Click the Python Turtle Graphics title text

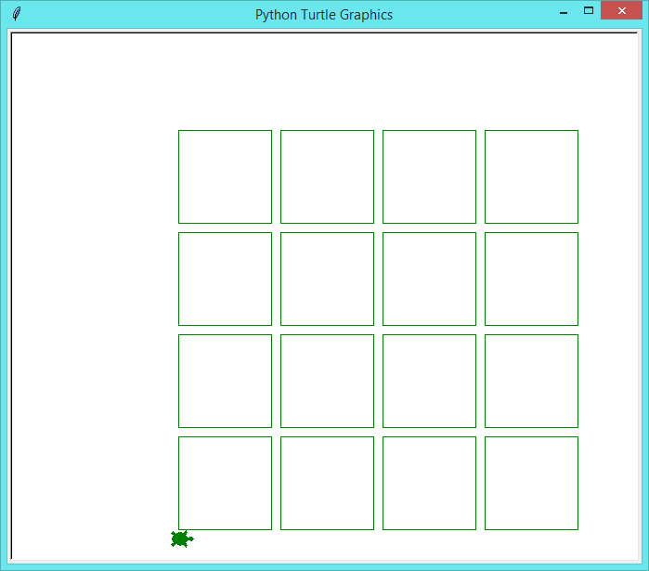click(324, 15)
